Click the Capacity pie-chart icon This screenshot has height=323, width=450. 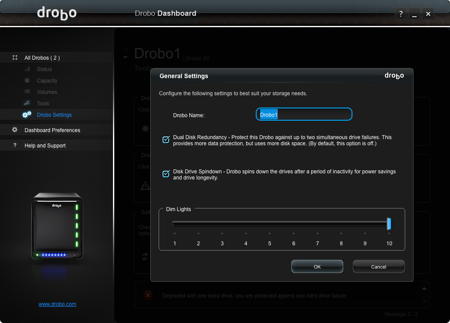(x=27, y=81)
